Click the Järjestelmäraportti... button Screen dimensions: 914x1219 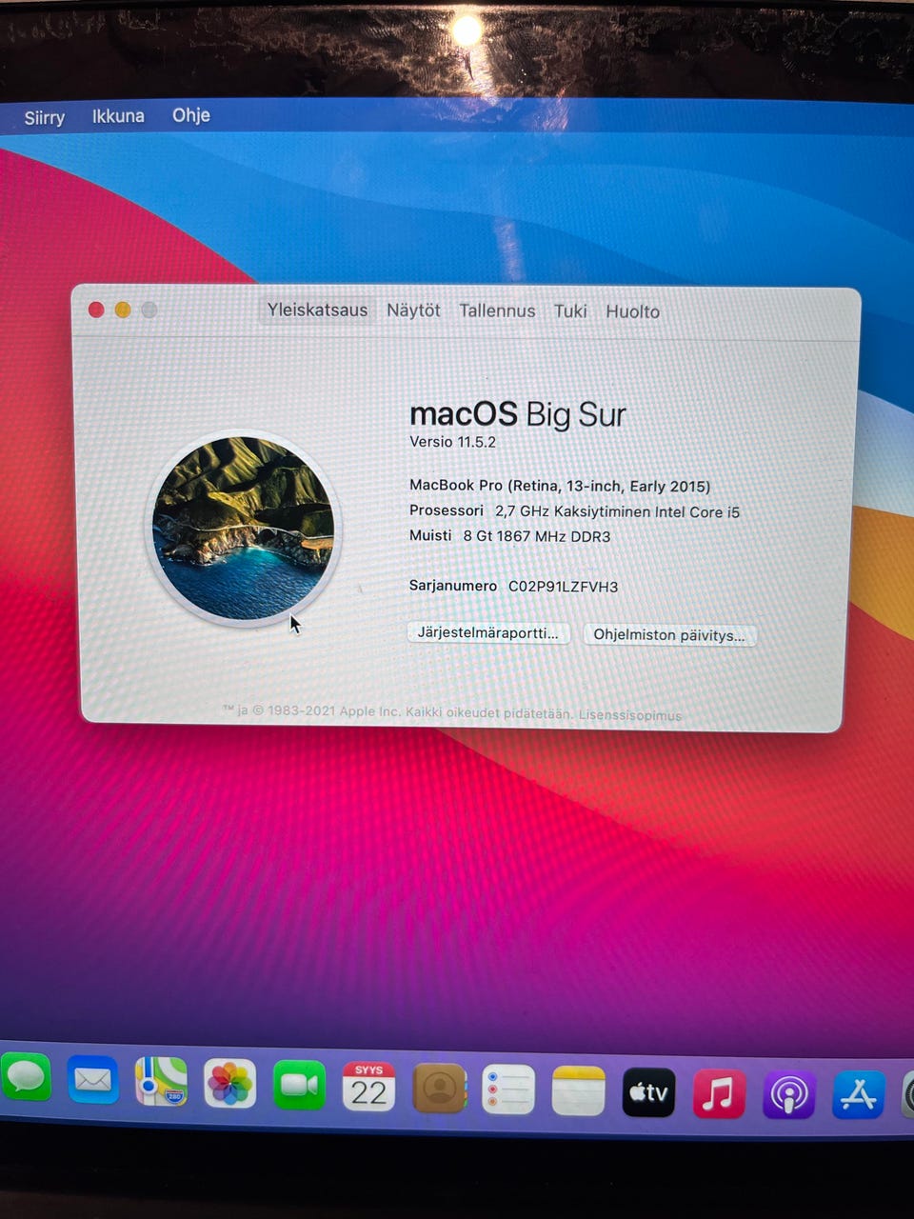click(488, 632)
